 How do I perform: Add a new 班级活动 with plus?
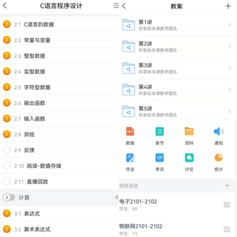pyautogui.click(x=227, y=186)
